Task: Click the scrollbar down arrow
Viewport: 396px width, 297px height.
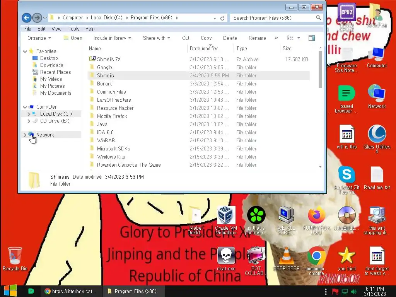Action: click(x=320, y=167)
